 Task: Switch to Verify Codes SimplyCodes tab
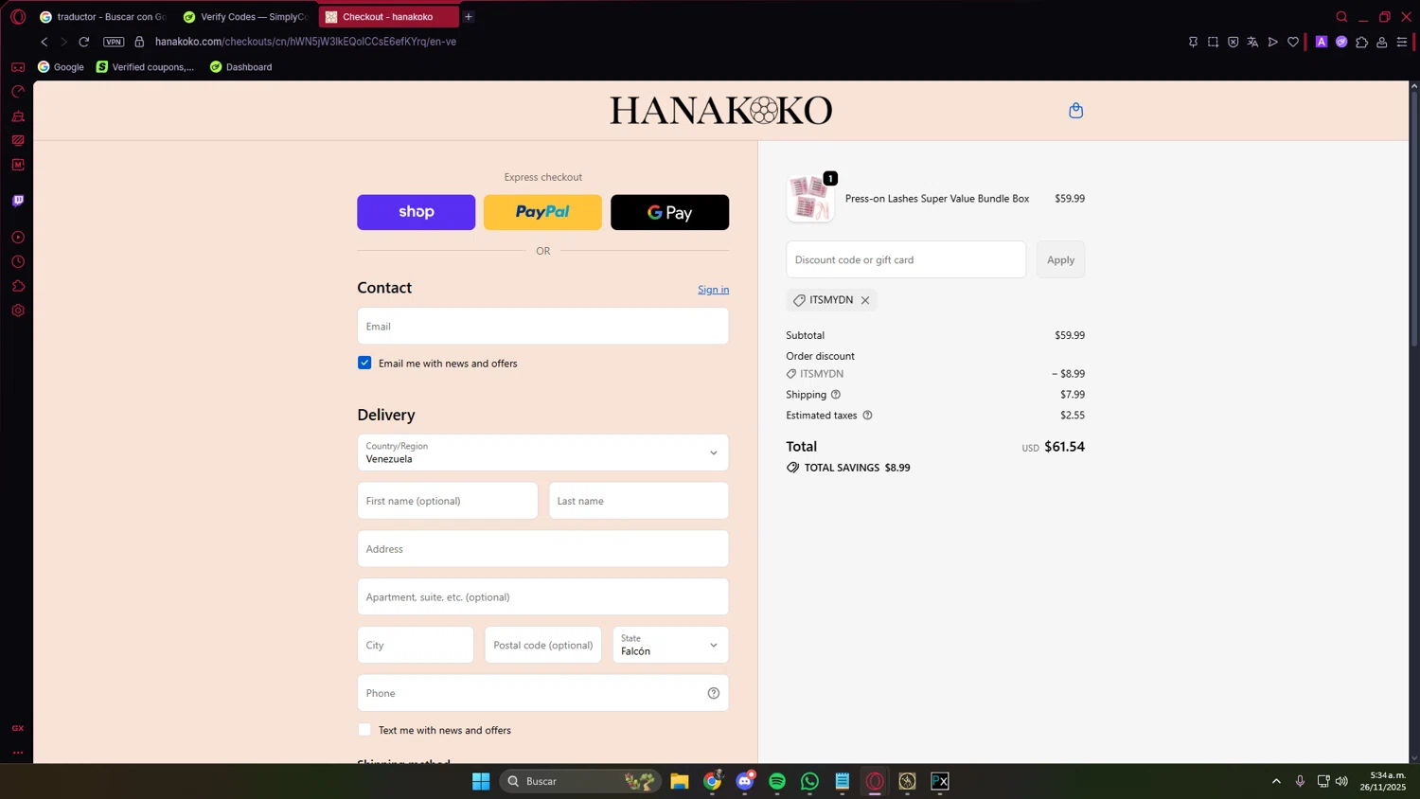[246, 17]
